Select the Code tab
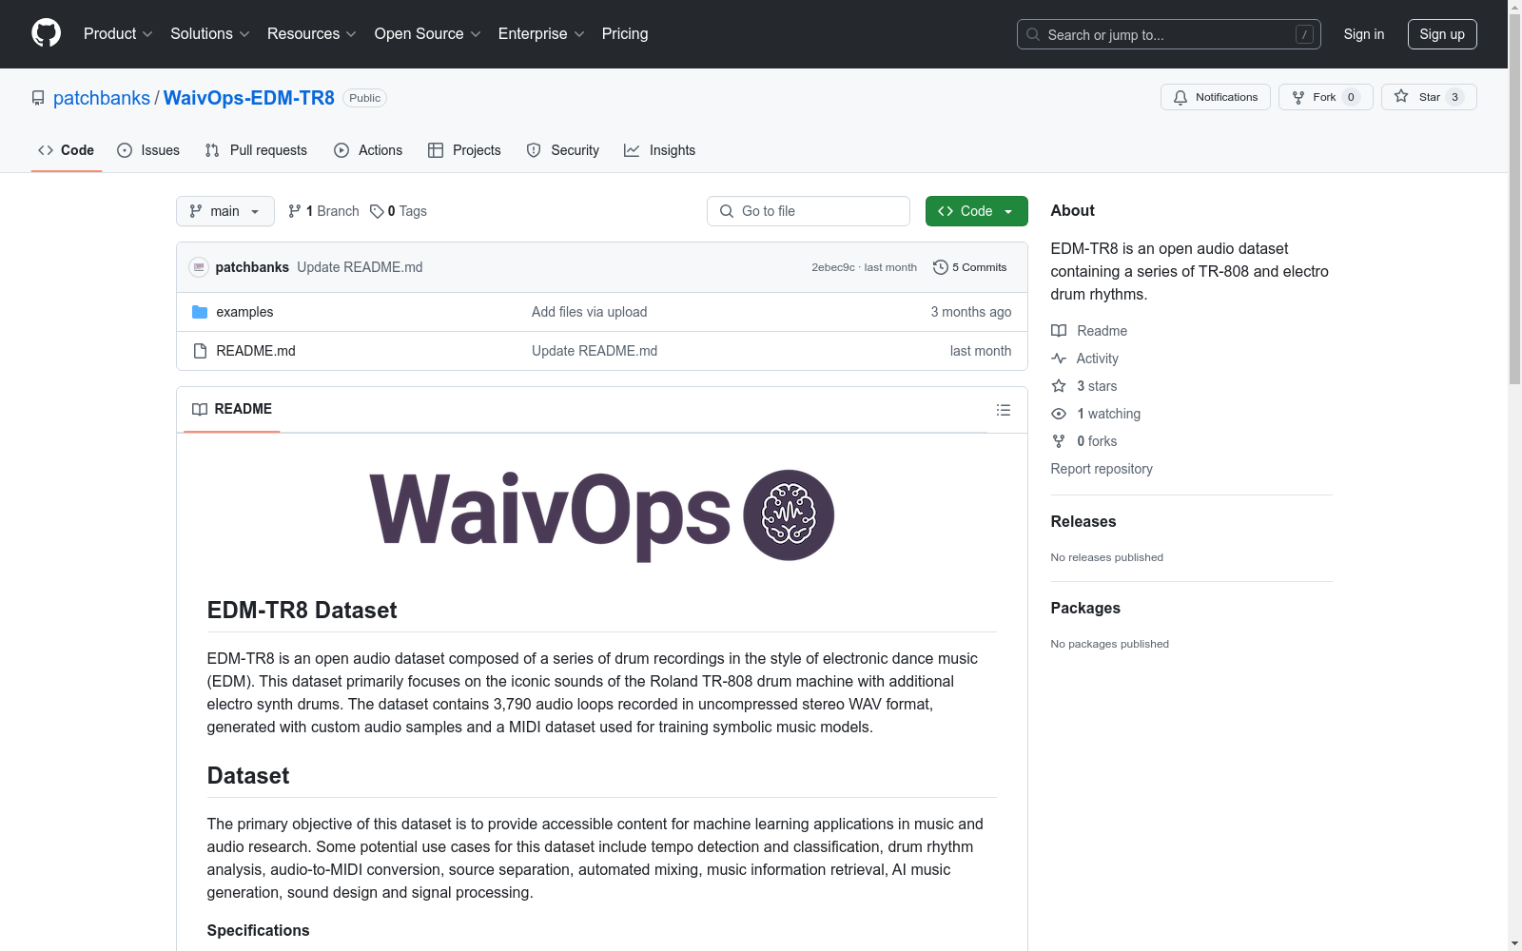 pyautogui.click(x=67, y=150)
